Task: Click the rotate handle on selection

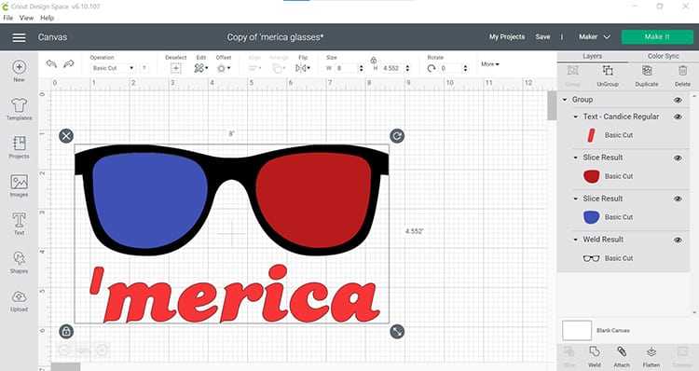Action: click(397, 135)
